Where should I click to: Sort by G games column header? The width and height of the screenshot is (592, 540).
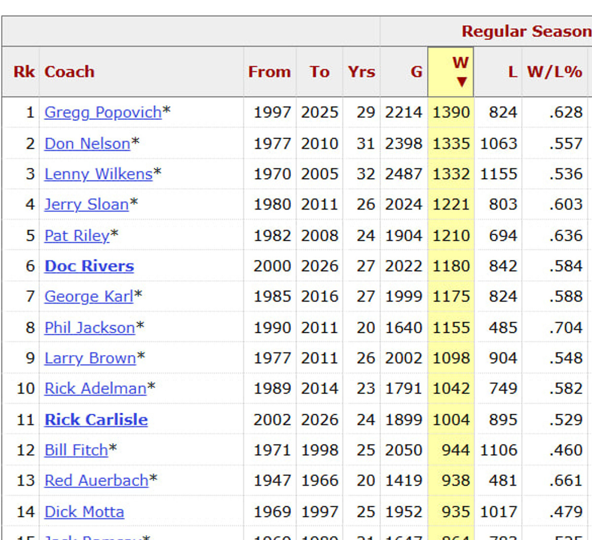[x=416, y=72]
